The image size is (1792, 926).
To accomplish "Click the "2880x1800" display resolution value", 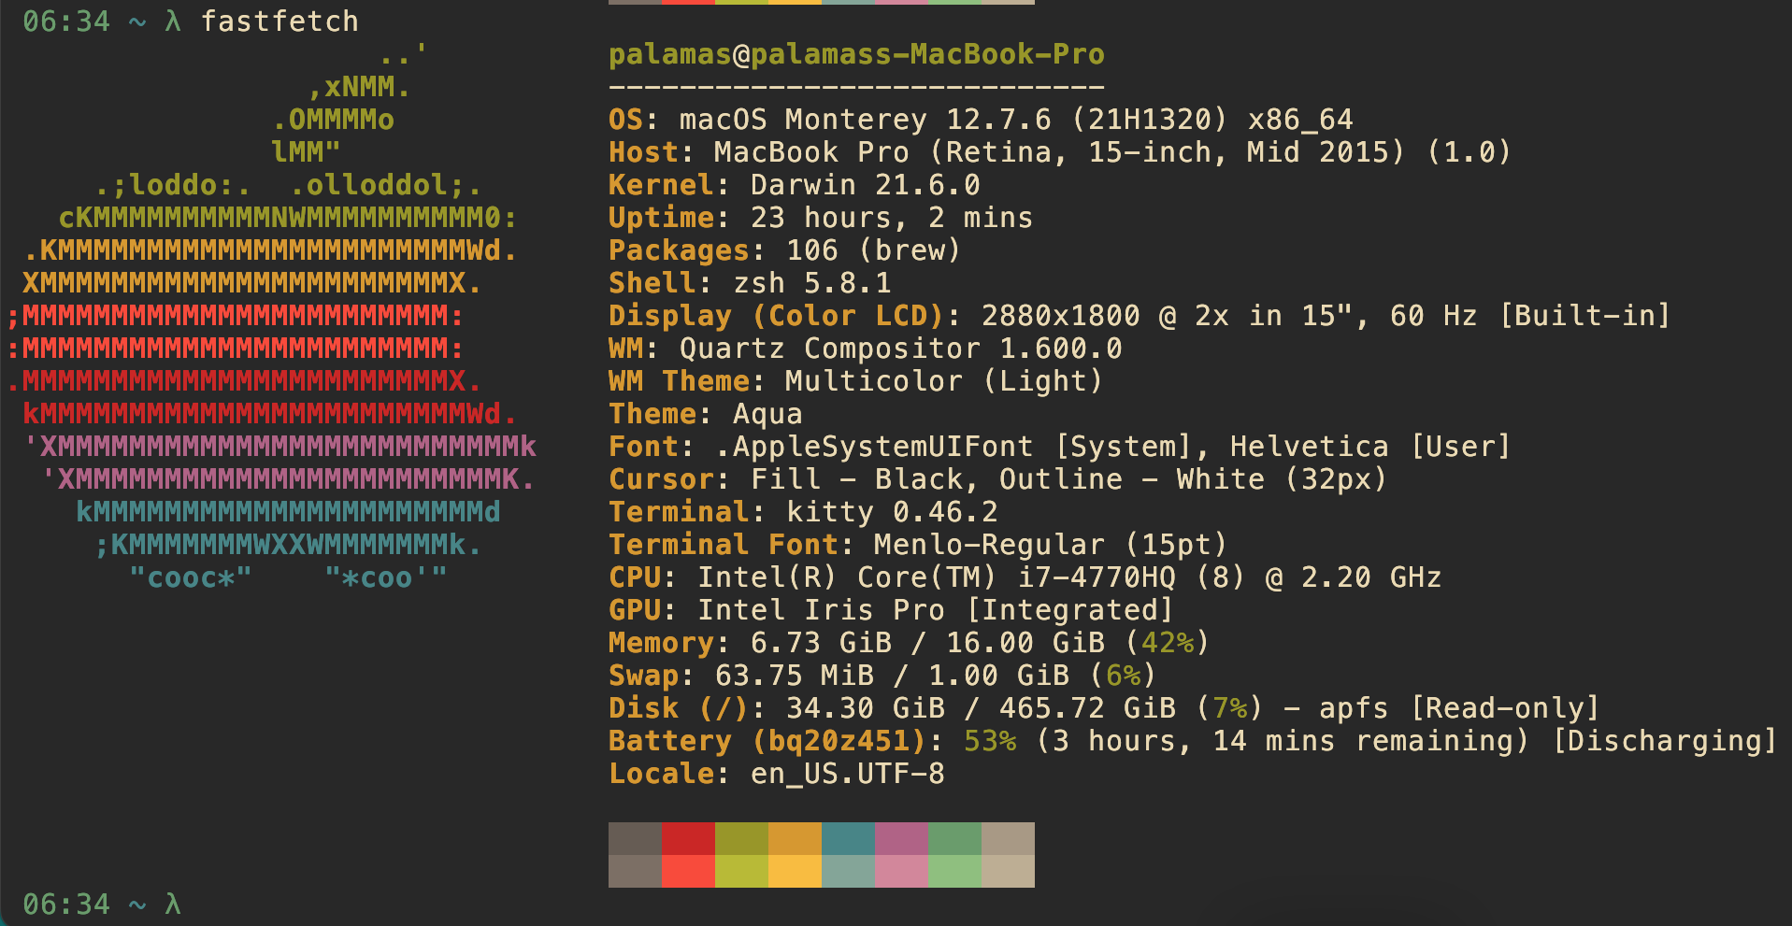I will (x=1060, y=316).
